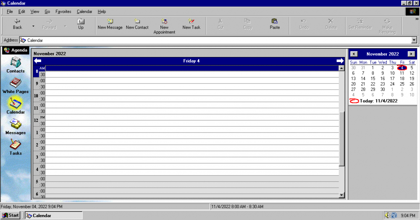Click the Undo toolbar icon
Image resolution: width=420 pixels, height=220 pixels.
(x=304, y=24)
